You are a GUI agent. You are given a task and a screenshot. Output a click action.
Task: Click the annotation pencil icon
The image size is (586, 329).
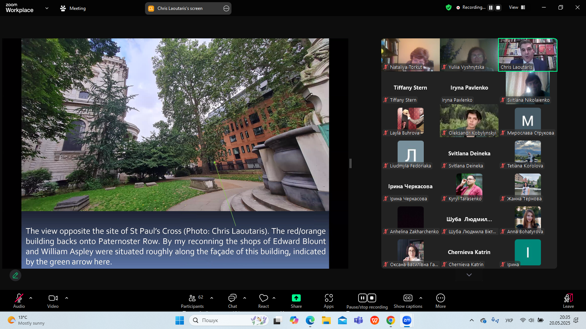15,275
